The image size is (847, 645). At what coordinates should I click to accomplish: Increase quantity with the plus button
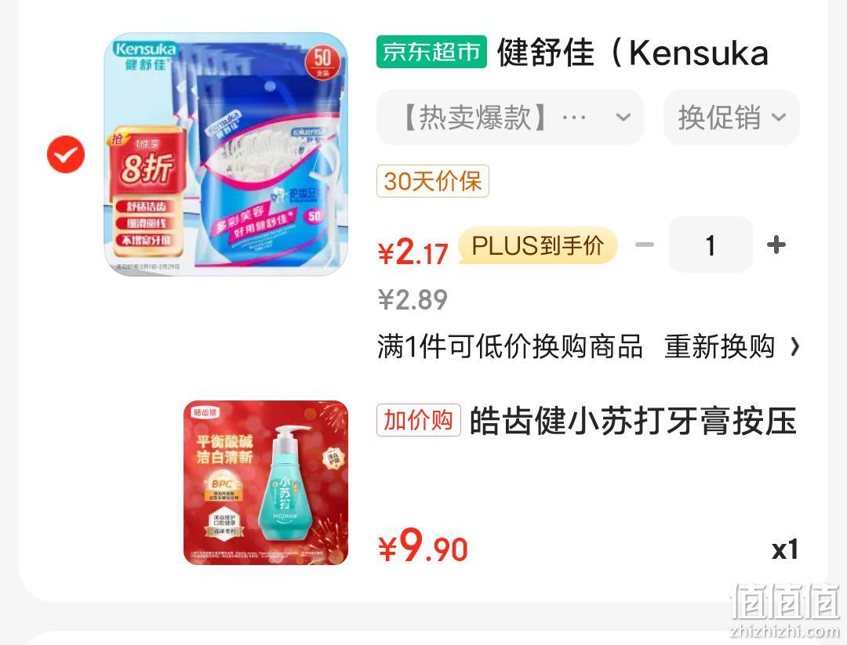pos(776,245)
